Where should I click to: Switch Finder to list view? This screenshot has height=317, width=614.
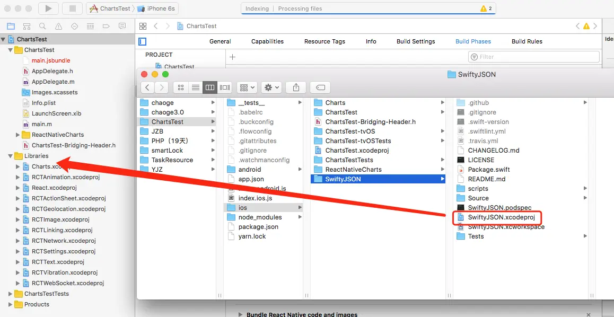point(196,87)
